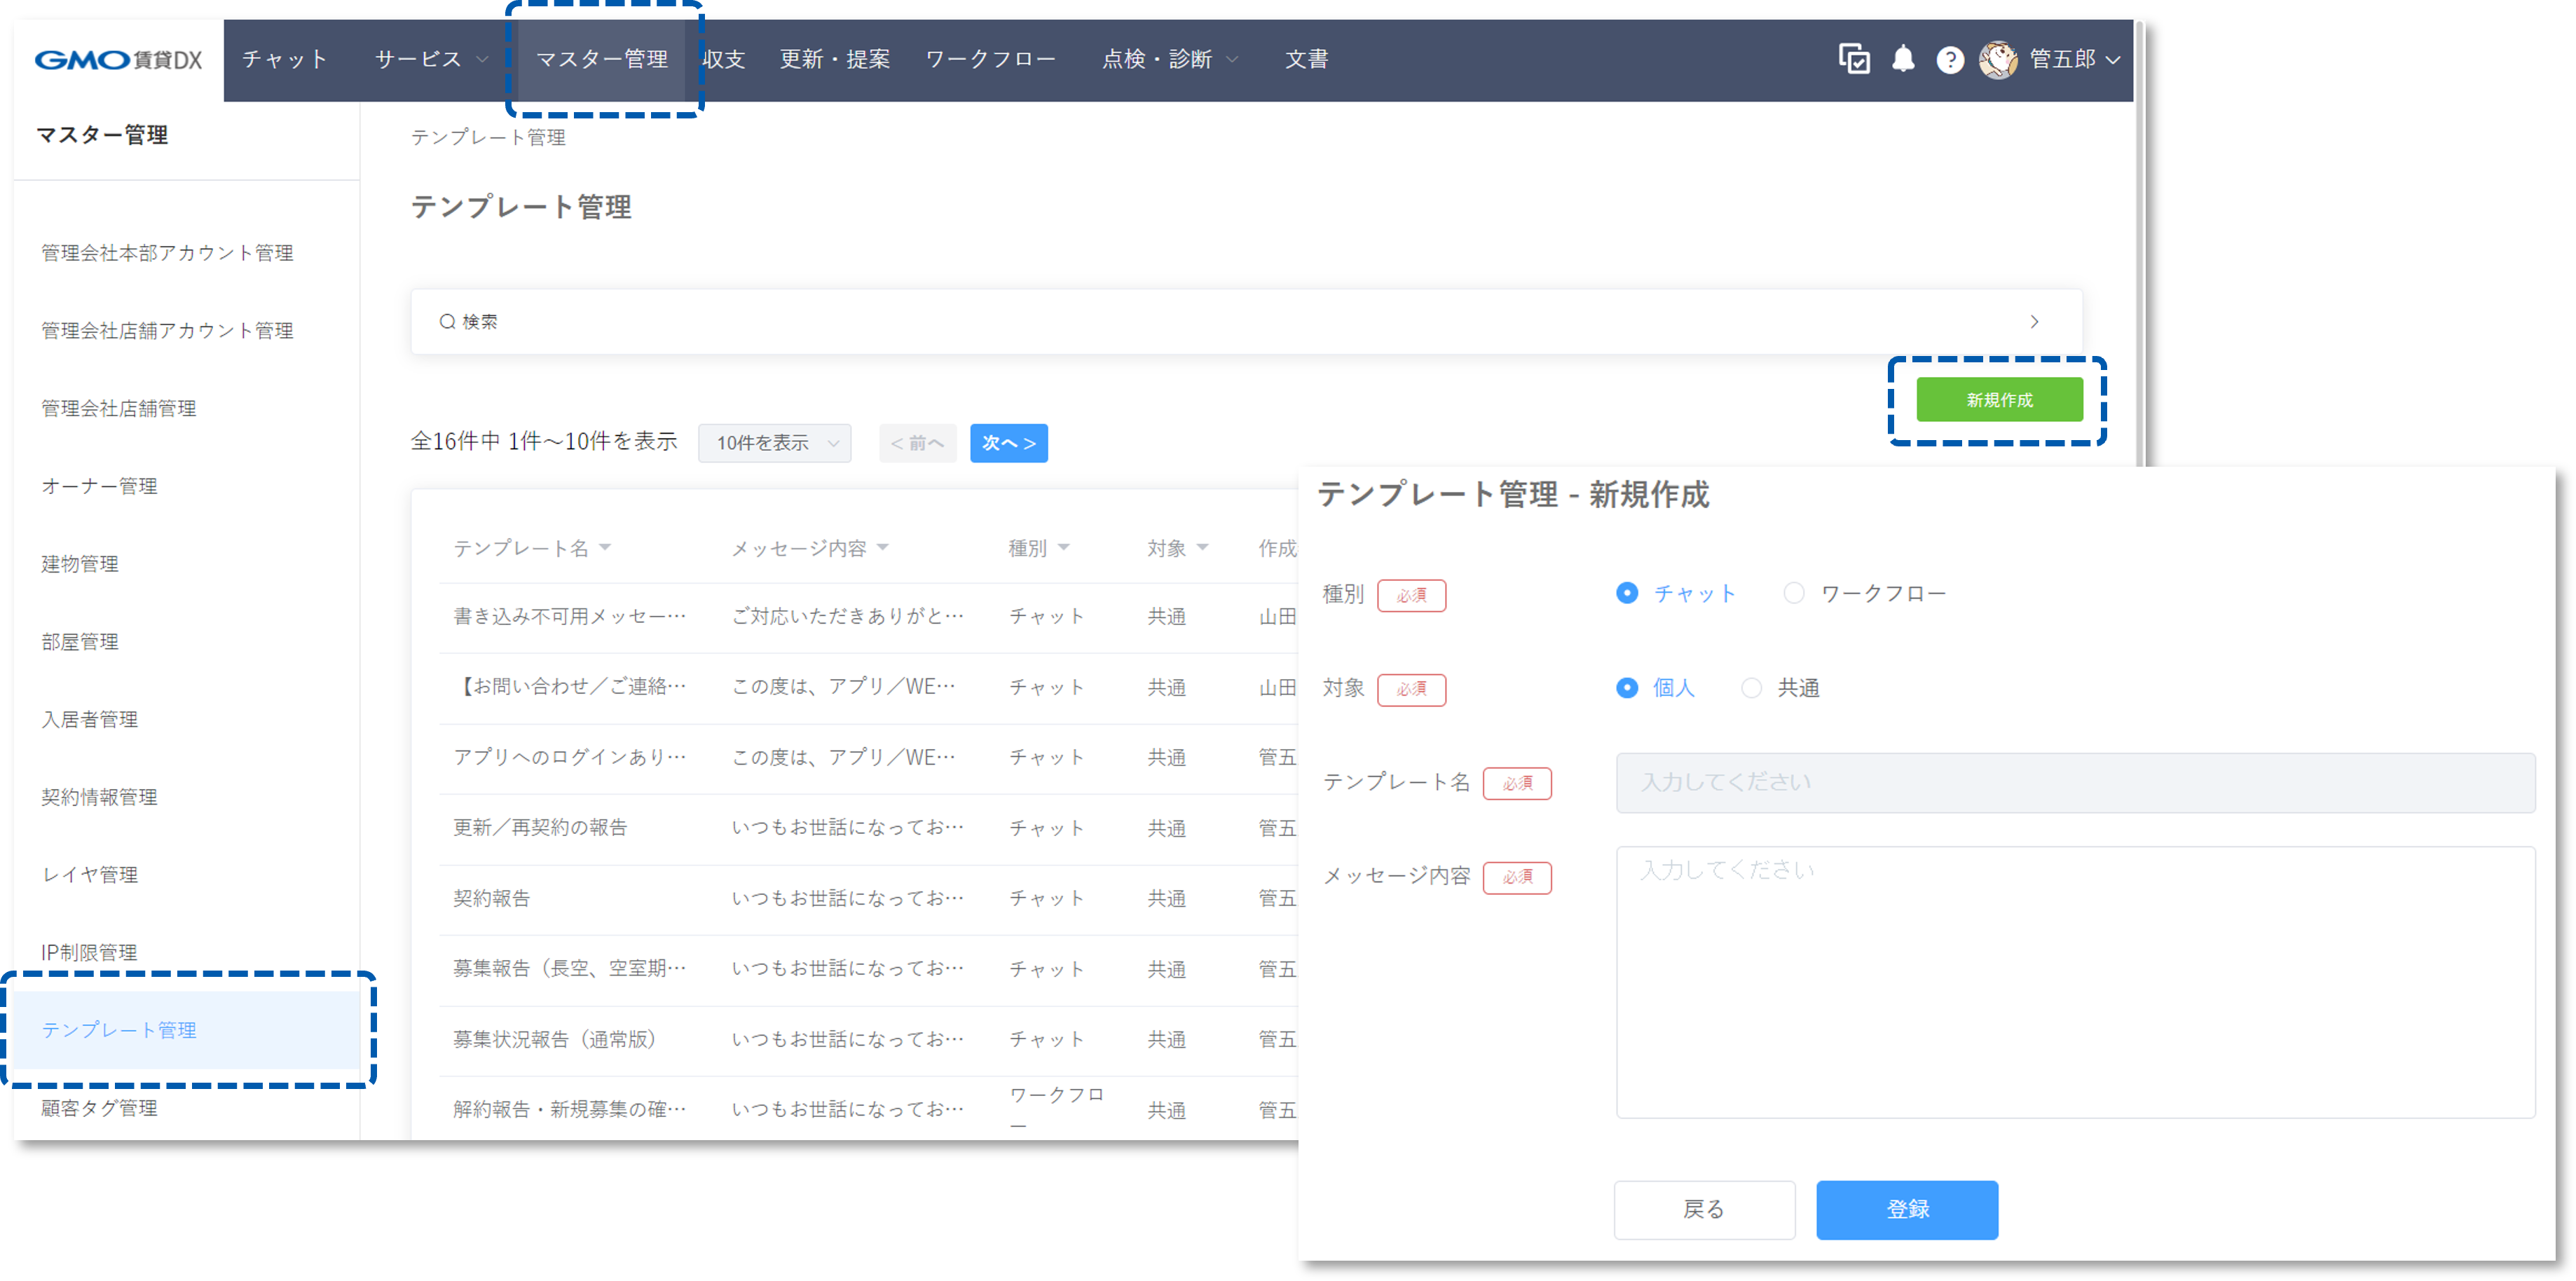This screenshot has width=2576, height=1281.
Task: Open the テンプレート名 column sort dropdown
Action: (605, 547)
